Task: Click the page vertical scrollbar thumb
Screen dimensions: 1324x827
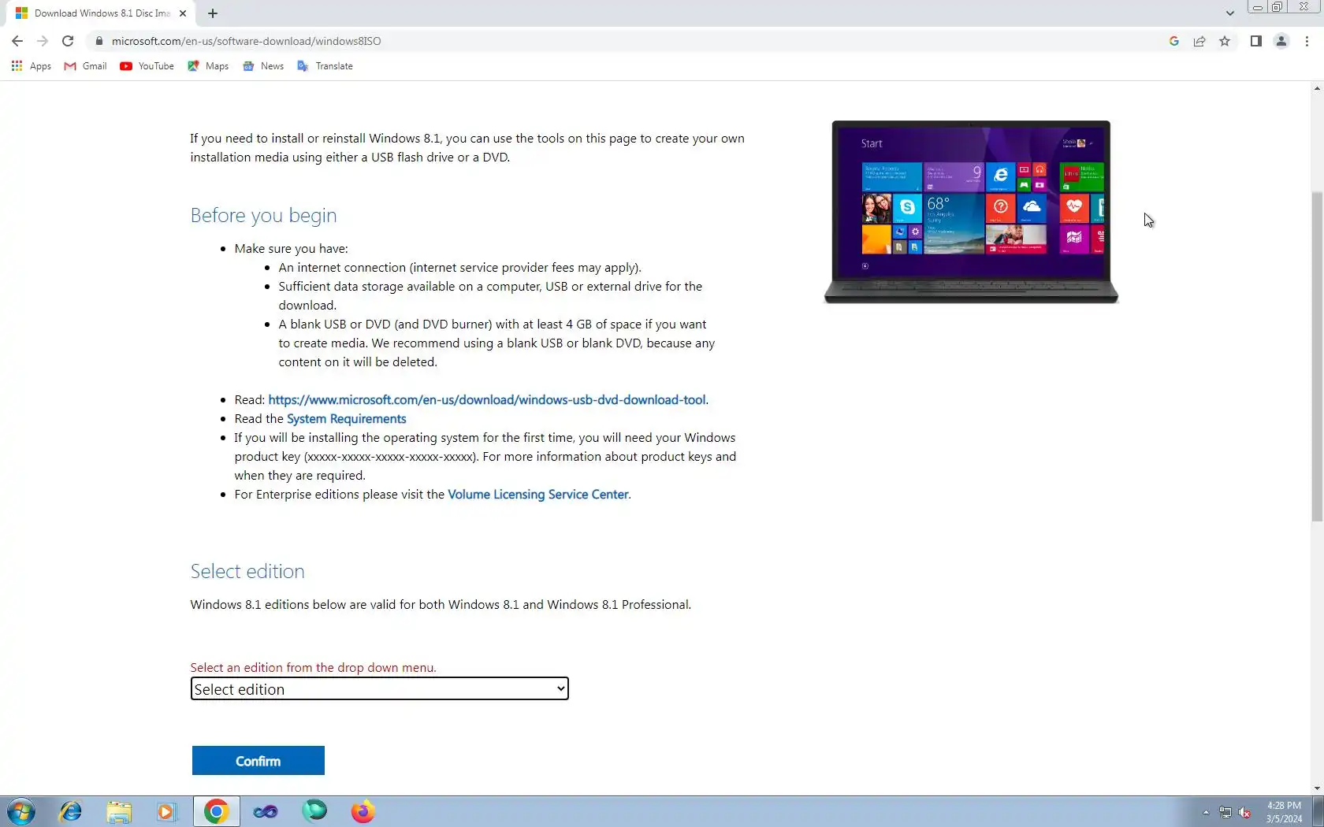Action: 1317,356
